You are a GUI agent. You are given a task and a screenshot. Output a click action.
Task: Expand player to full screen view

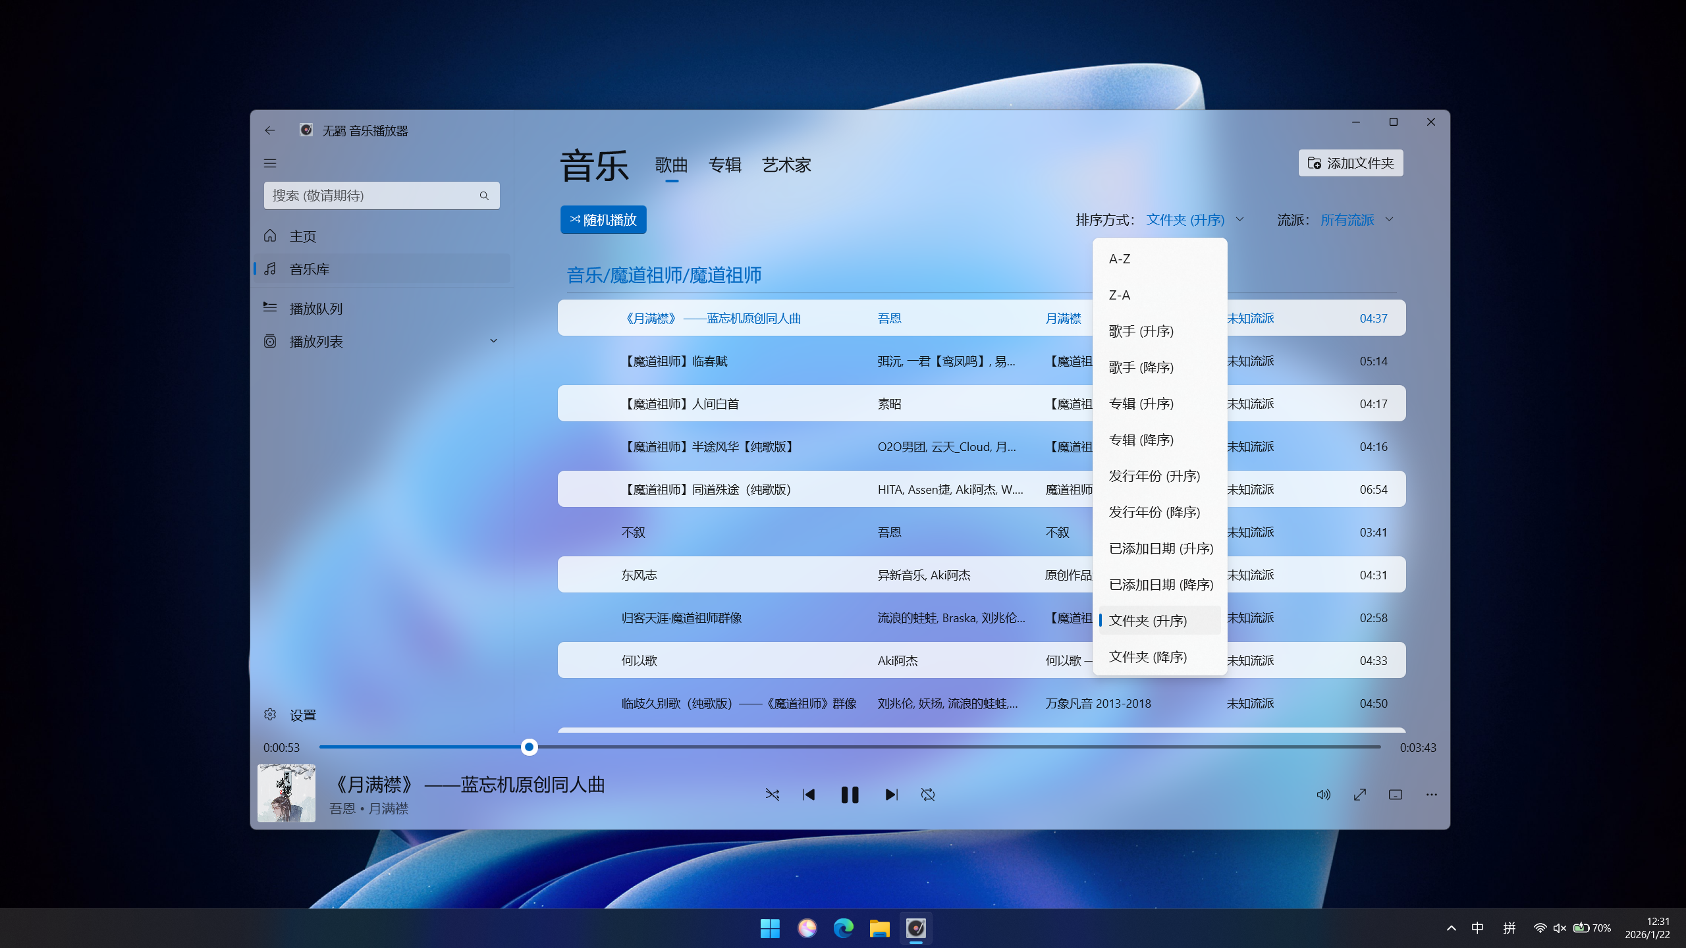1359,795
